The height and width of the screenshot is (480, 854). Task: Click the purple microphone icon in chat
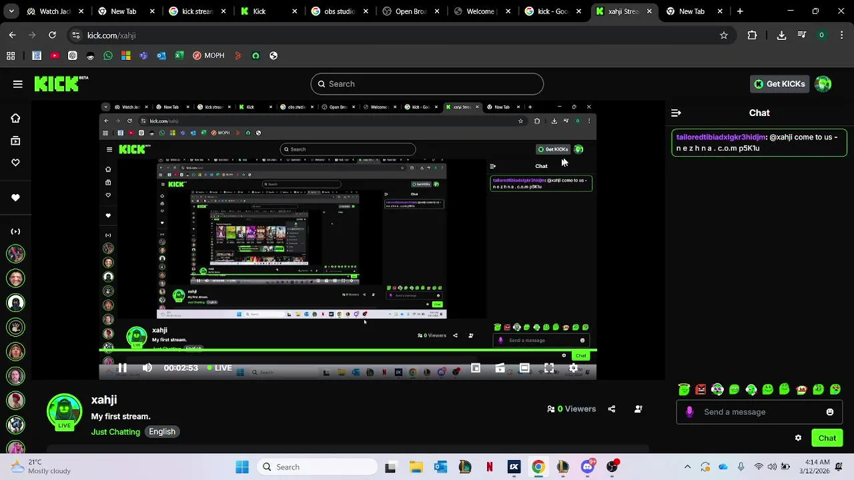click(689, 412)
